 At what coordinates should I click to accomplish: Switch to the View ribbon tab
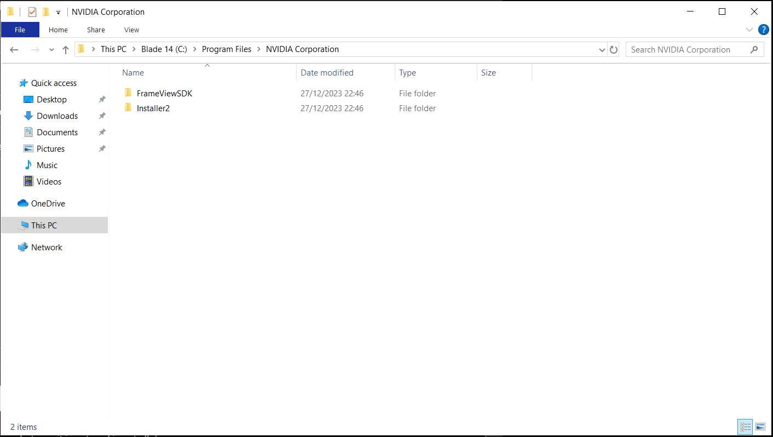[x=131, y=30]
